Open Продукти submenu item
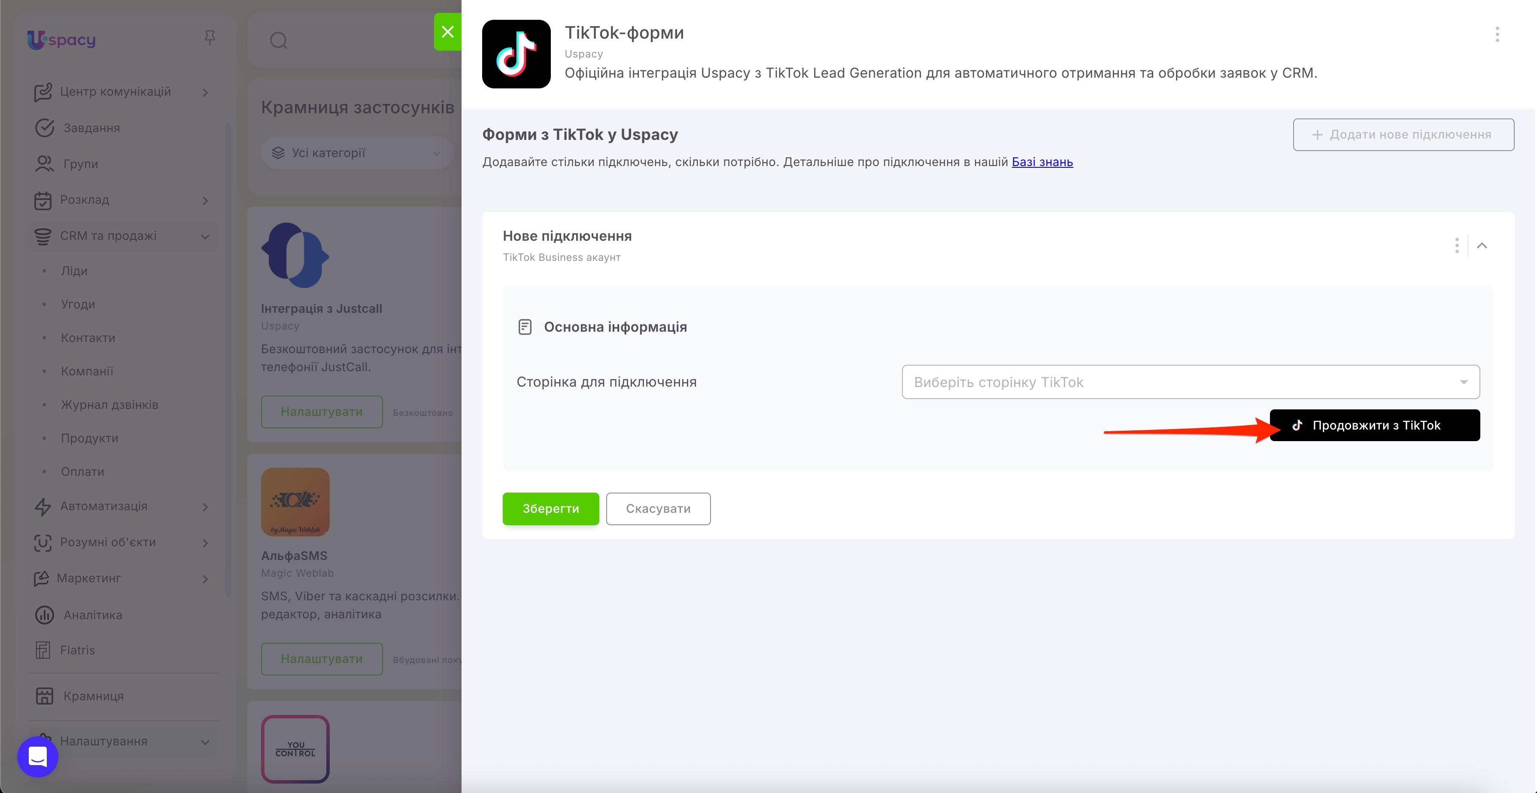Image resolution: width=1537 pixels, height=793 pixels. point(89,438)
